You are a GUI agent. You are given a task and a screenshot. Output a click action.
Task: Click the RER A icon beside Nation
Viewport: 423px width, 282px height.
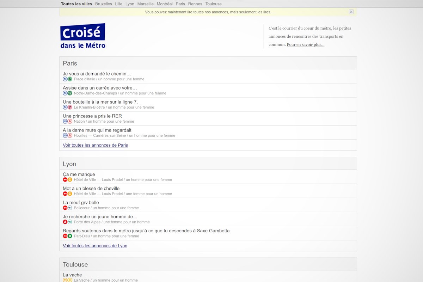[x=70, y=121]
